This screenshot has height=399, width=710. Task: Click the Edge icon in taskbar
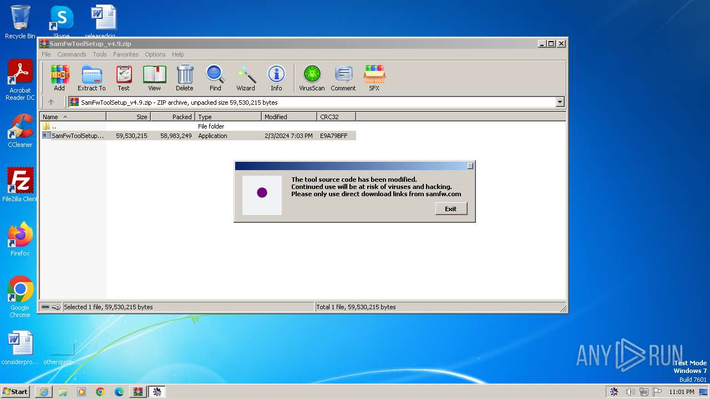click(119, 392)
